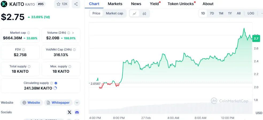
Task: Open more chart options ellipsis
Action: point(261,13)
